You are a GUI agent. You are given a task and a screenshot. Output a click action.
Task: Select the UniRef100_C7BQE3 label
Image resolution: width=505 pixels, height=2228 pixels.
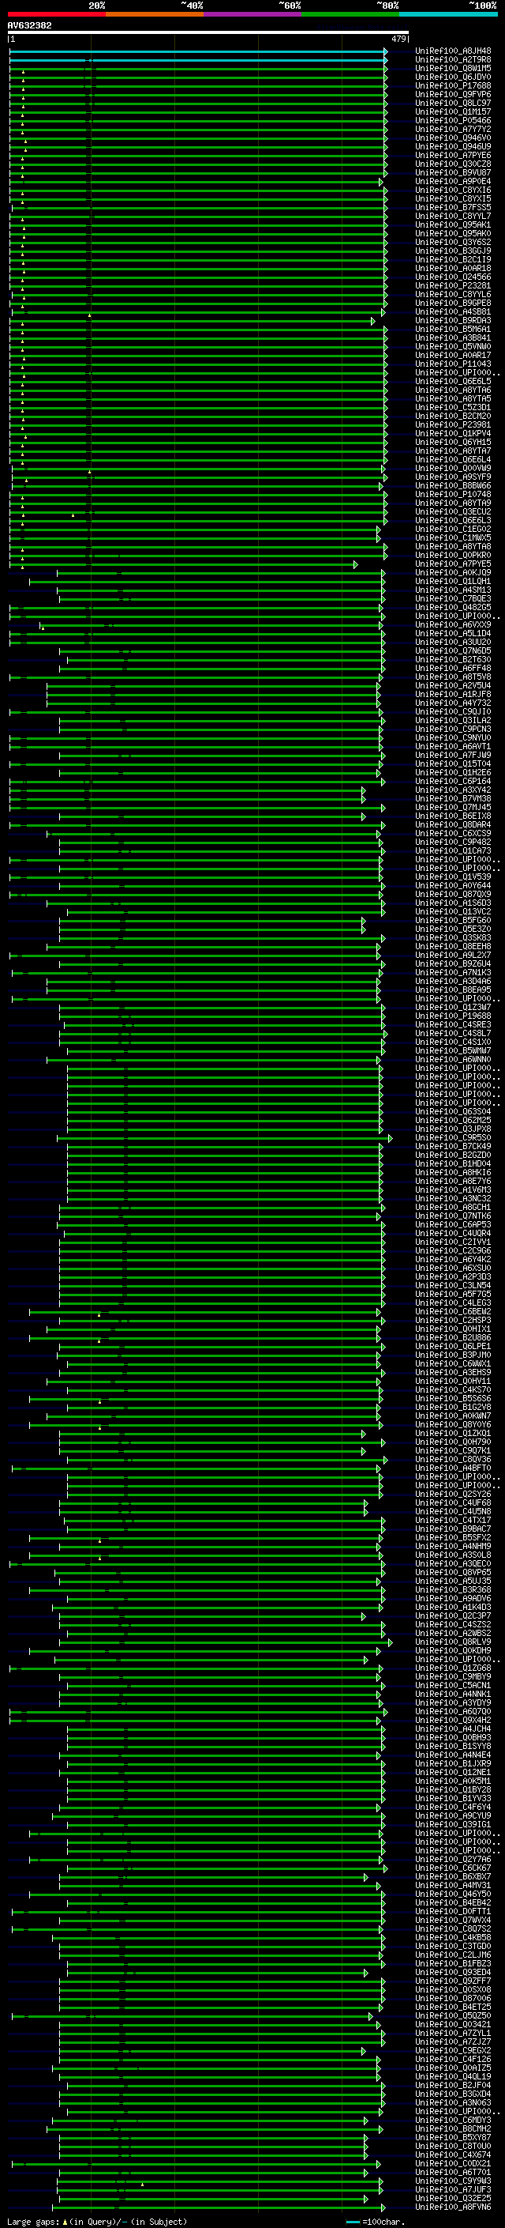[453, 599]
